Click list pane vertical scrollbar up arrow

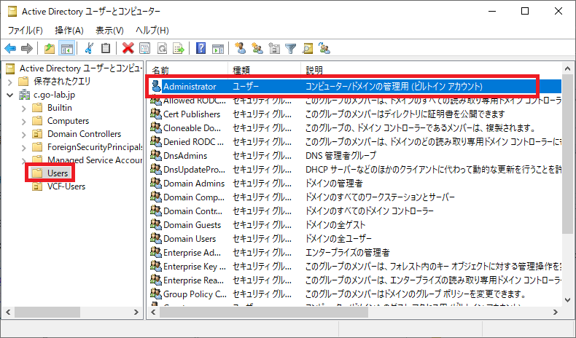pos(567,68)
